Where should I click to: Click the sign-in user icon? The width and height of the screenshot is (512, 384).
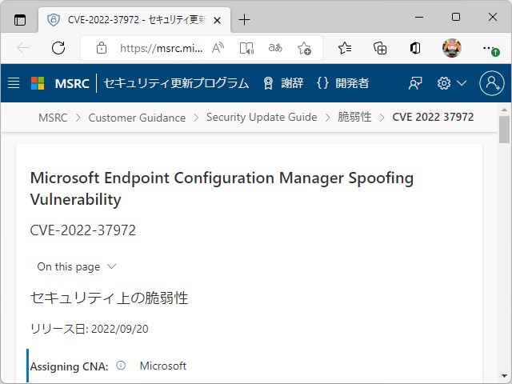pyautogui.click(x=492, y=83)
